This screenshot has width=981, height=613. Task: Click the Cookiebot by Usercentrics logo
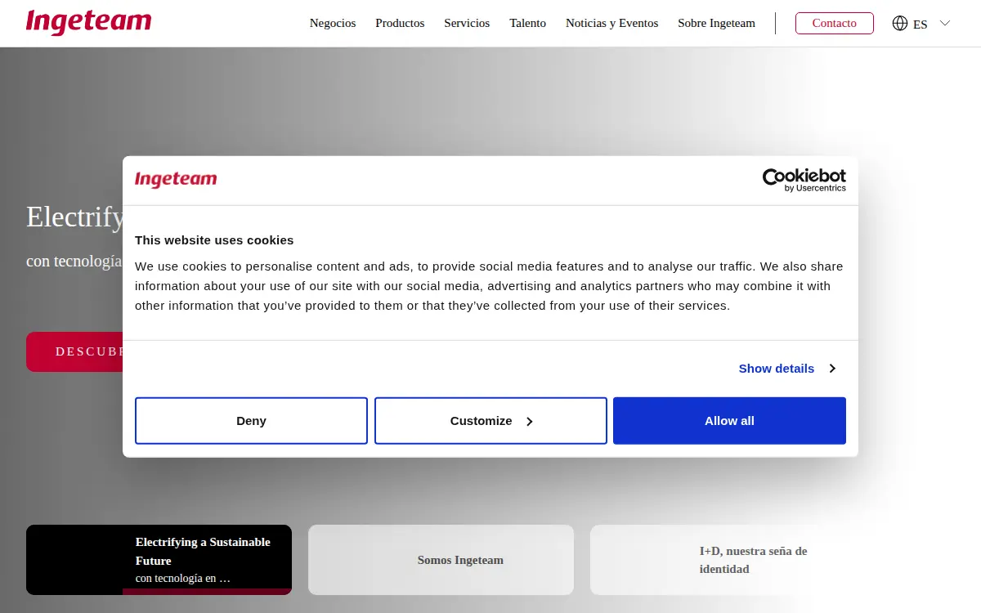tap(804, 180)
